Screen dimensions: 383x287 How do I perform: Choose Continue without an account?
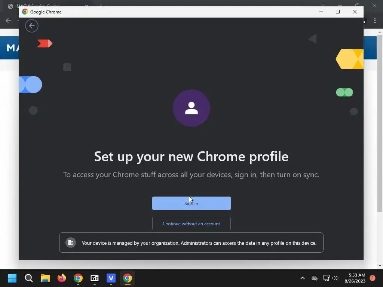click(x=191, y=223)
